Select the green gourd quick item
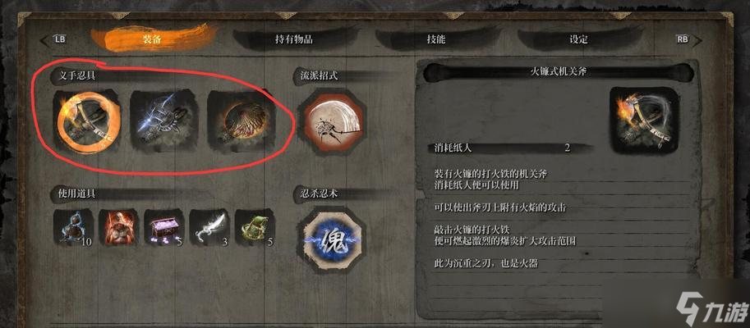Image resolution: width=750 pixels, height=328 pixels. click(255, 227)
